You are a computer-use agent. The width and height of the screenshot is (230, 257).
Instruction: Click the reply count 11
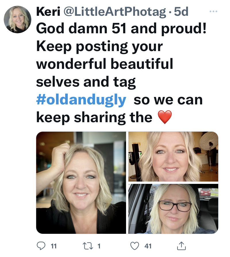point(54,246)
